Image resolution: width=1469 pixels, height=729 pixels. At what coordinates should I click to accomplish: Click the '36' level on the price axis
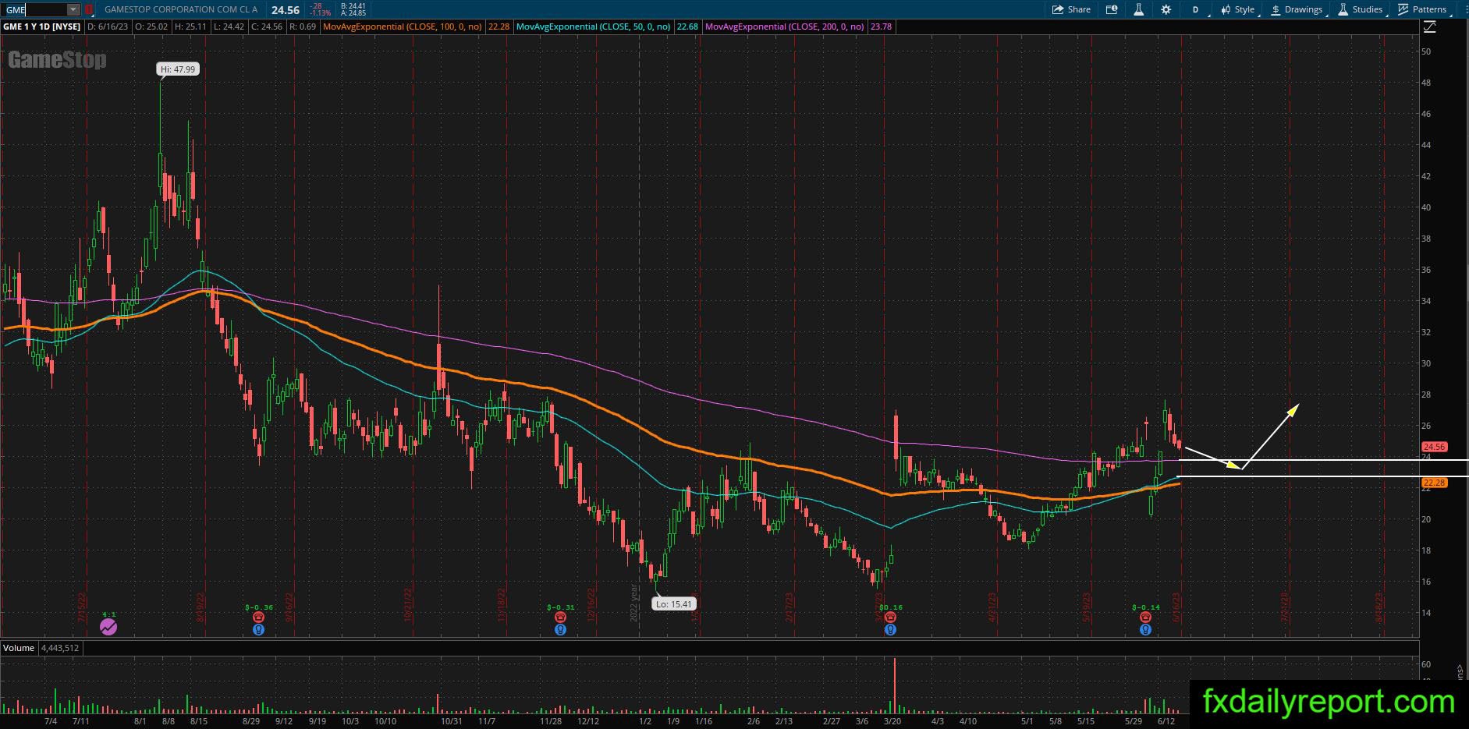[1426, 270]
